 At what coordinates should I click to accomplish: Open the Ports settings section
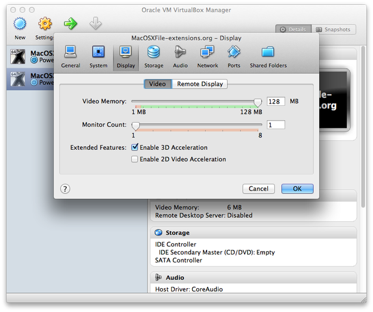[x=233, y=57]
